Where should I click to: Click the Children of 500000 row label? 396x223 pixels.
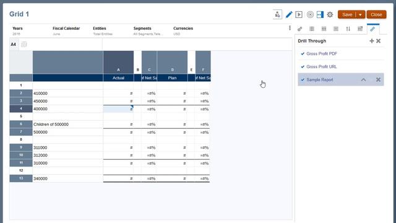51,125
